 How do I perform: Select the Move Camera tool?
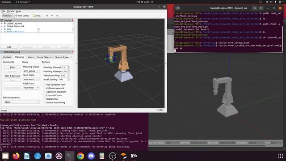[22, 16]
